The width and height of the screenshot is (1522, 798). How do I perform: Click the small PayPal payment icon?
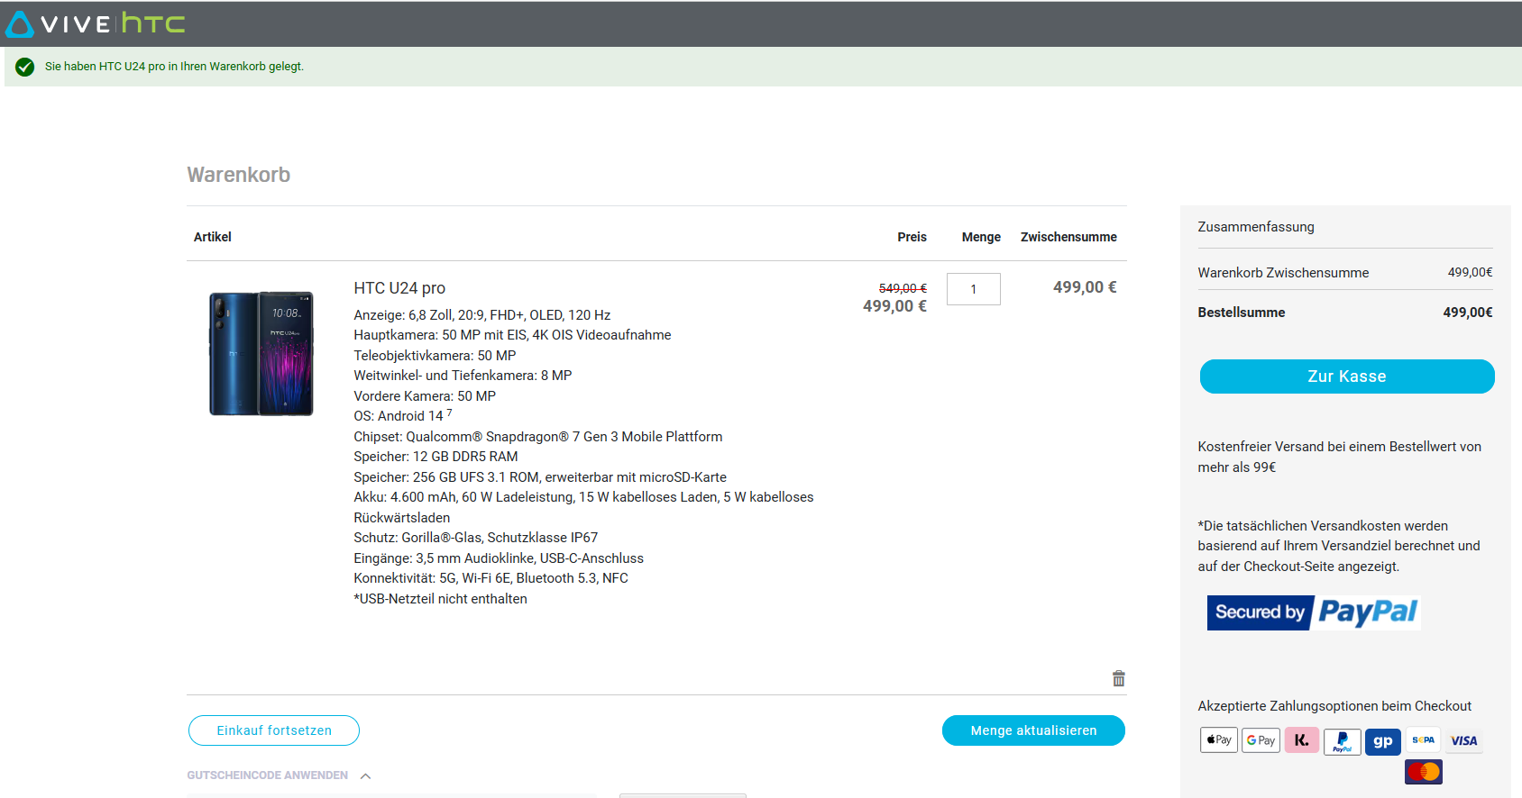(1342, 741)
